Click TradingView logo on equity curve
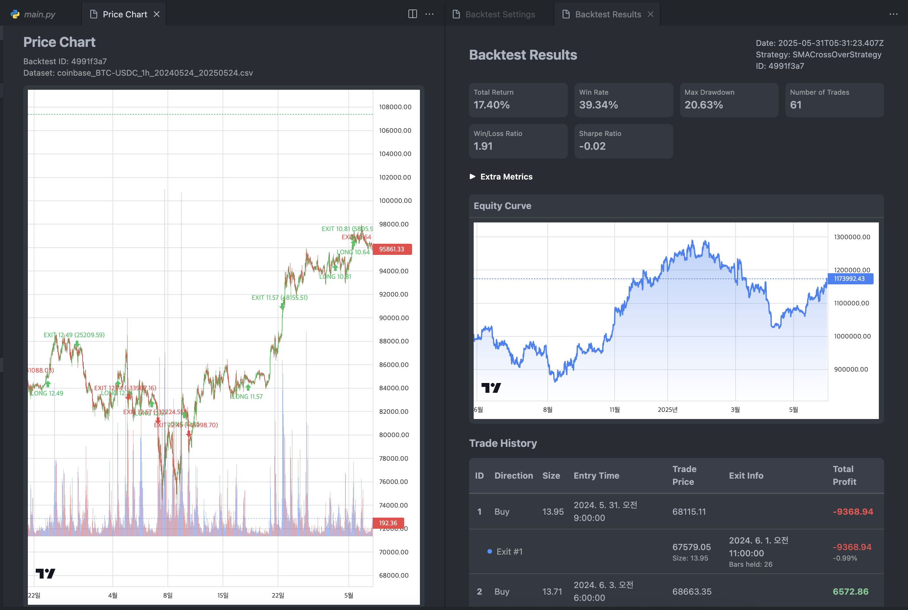The width and height of the screenshot is (908, 610). coord(491,388)
